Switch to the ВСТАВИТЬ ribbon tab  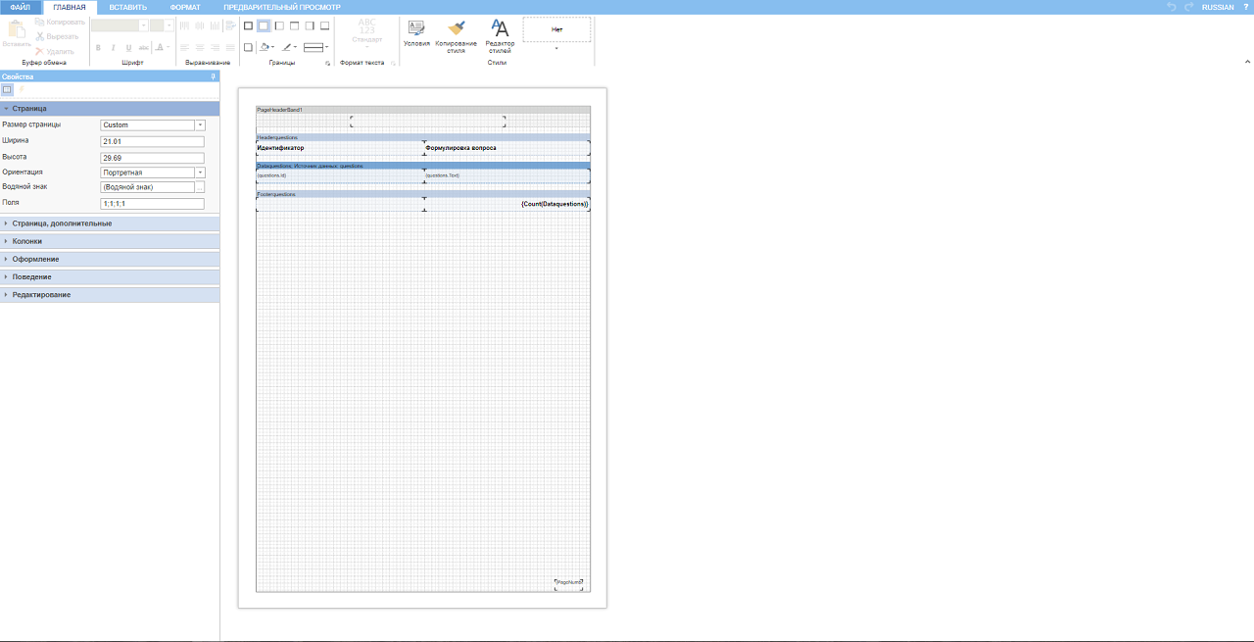(128, 7)
